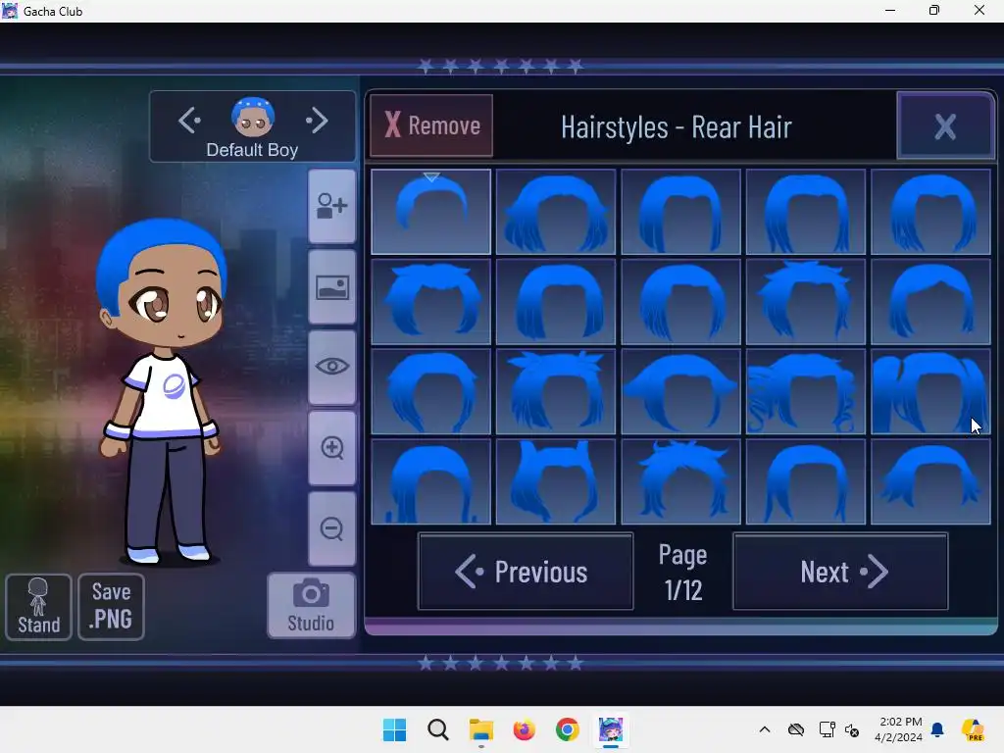Image resolution: width=1004 pixels, height=753 pixels.
Task: Click the Gacha Club taskbar icon
Action: [610, 729]
